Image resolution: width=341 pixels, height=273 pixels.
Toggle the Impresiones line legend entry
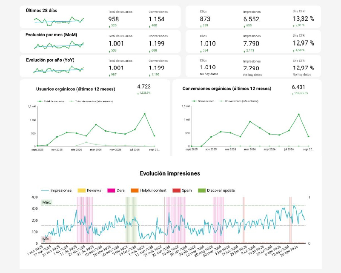(x=57, y=190)
